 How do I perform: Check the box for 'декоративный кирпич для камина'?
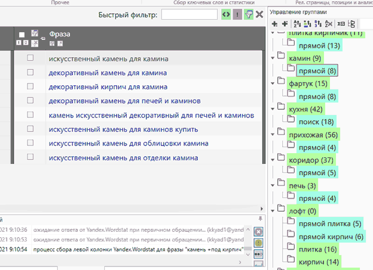point(30,86)
